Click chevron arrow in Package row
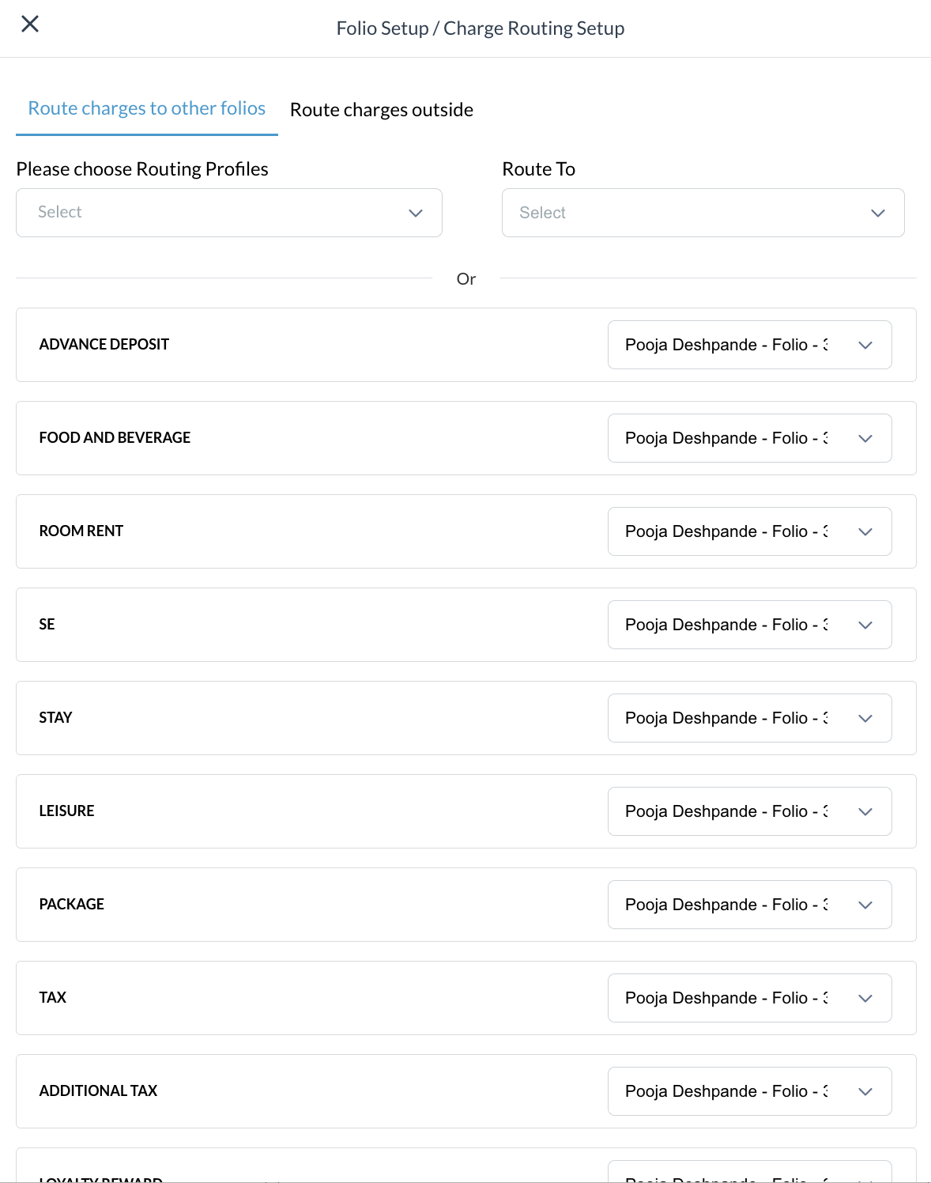This screenshot has width=931, height=1183. point(865,905)
